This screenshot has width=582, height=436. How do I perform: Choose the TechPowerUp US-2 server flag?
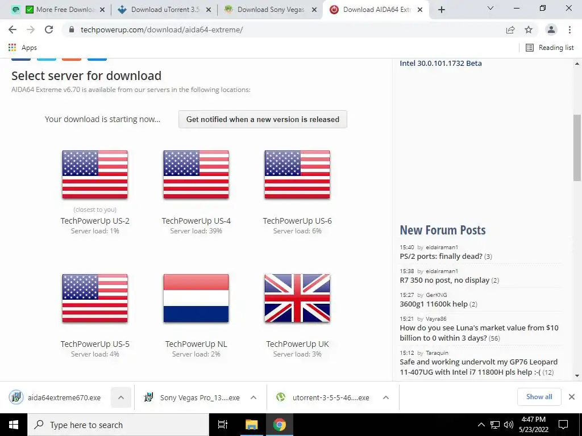tap(95, 175)
